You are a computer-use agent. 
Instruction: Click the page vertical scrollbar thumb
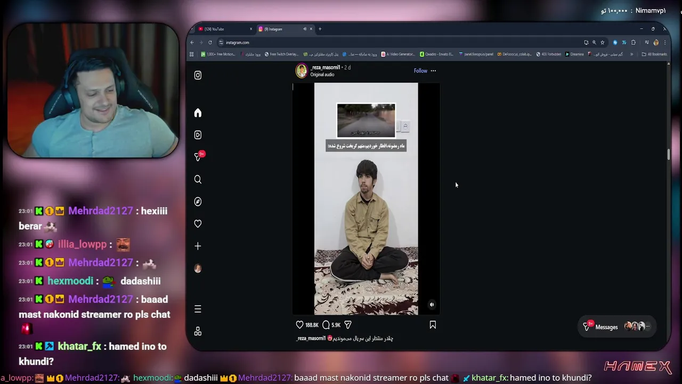[668, 155]
